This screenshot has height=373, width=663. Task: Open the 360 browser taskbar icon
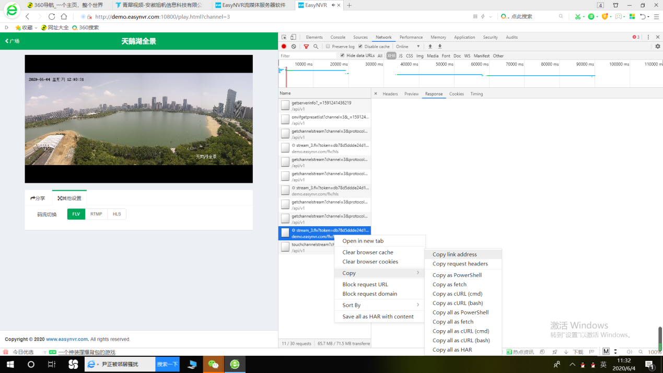[235, 365]
